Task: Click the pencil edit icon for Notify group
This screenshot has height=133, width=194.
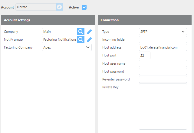Action: (89, 39)
